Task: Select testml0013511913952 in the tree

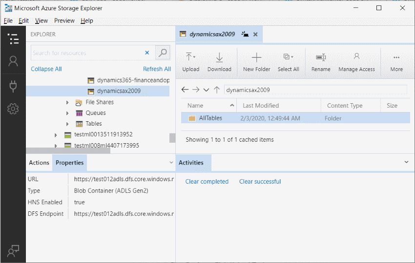Action: coord(103,134)
